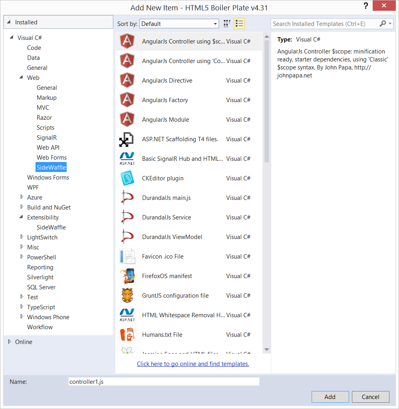The image size is (399, 409).
Task: Select the SQL Server category
Action: (x=41, y=287)
